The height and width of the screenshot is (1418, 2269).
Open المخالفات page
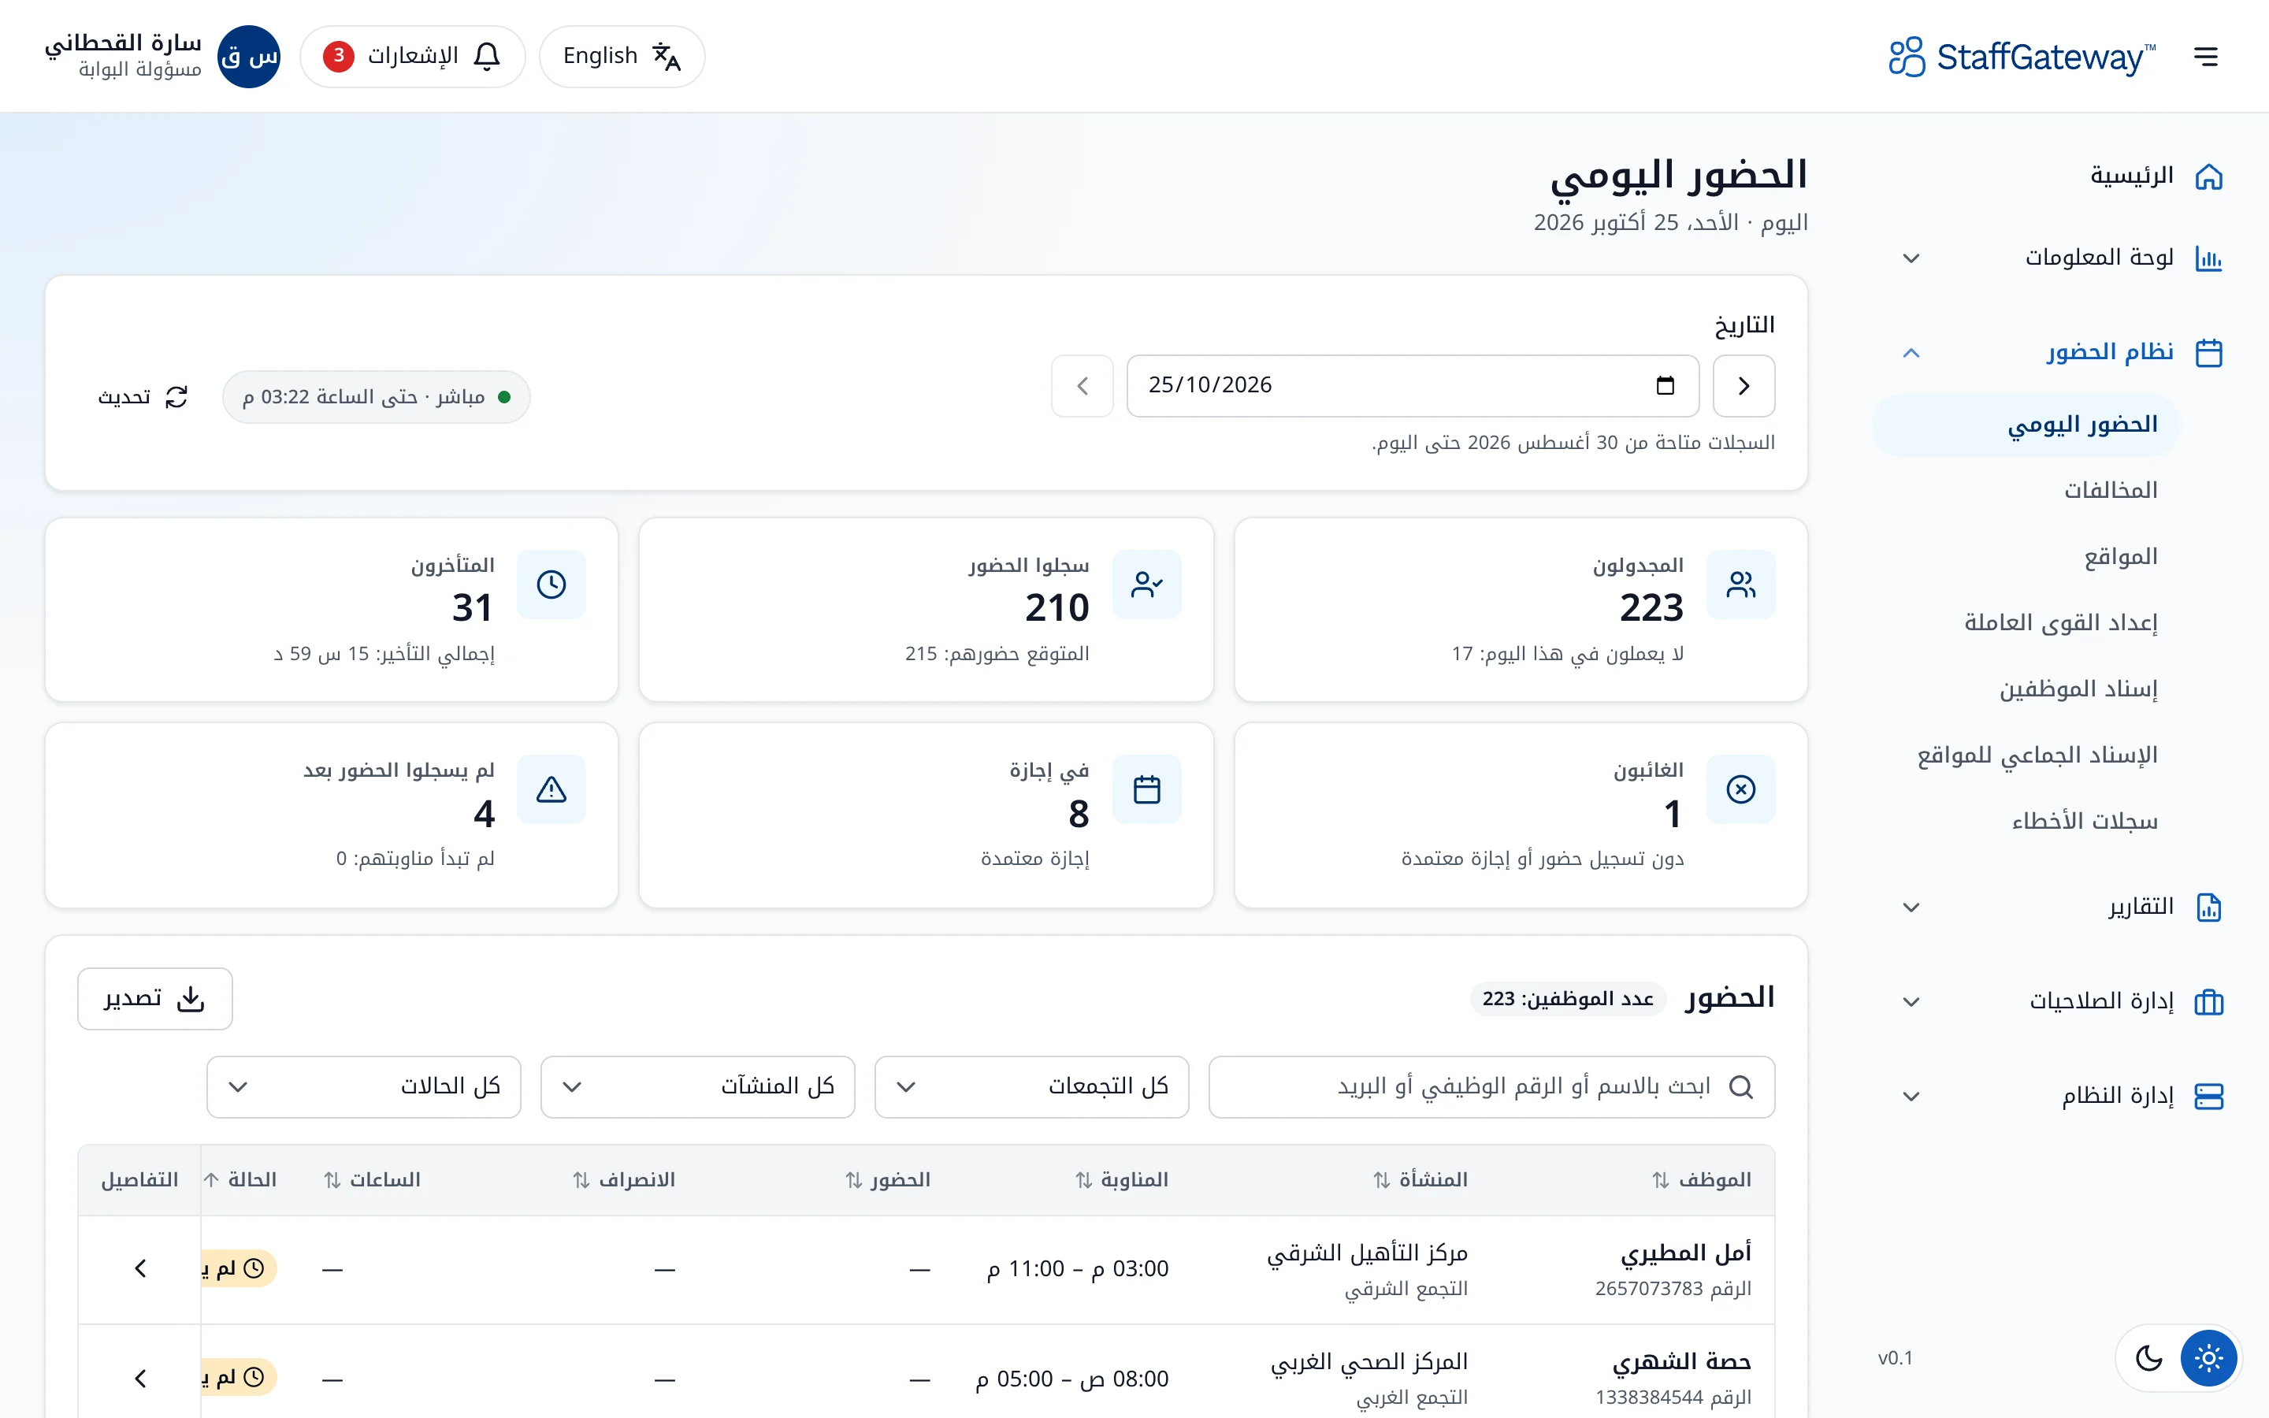click(2110, 491)
